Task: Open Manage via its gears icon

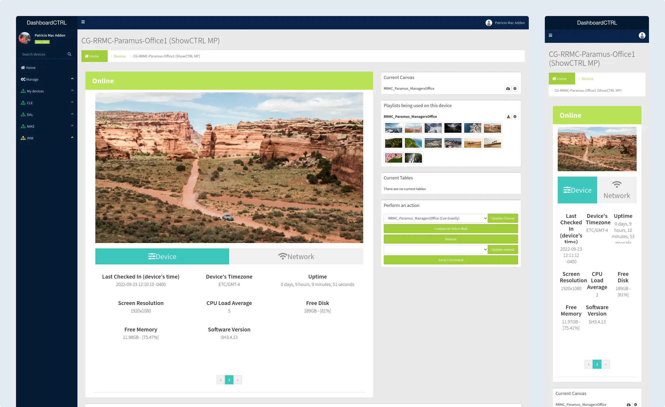Action: point(23,79)
